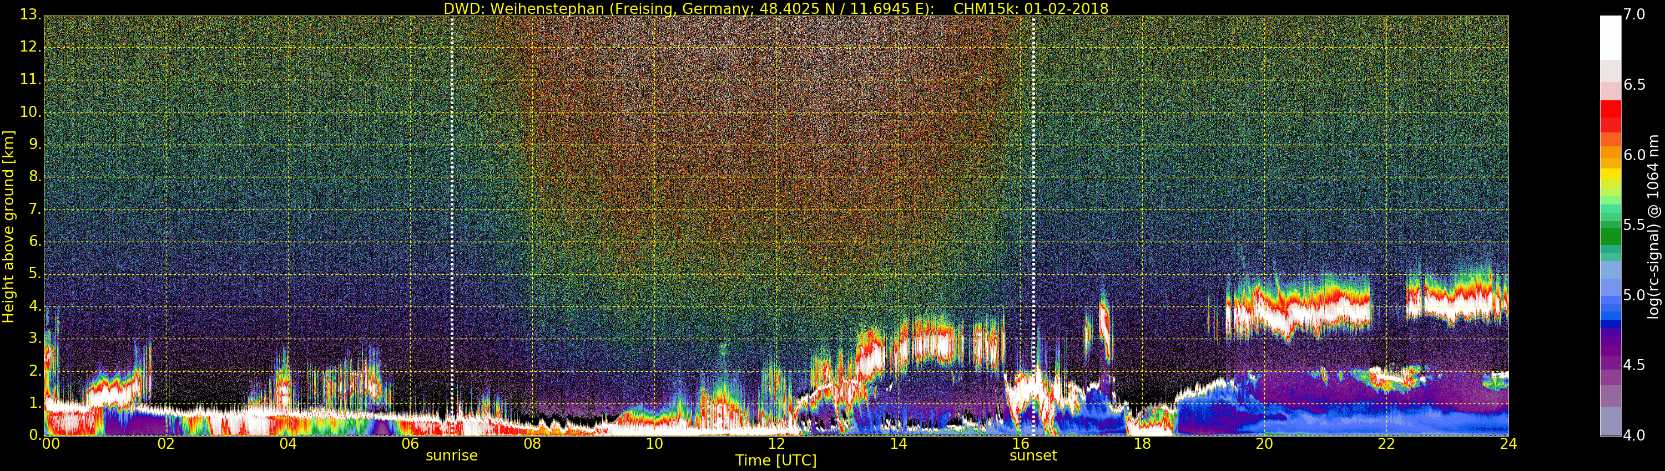Viewport: 1665px width, 471px height.
Task: Pick the red band on the colorbar
Action: click(x=1610, y=116)
